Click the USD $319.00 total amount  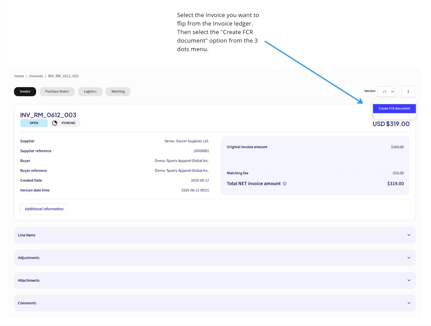(x=391, y=124)
